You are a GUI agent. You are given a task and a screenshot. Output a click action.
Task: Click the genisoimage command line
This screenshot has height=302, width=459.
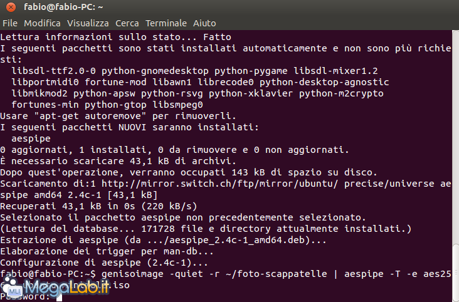click(x=225, y=279)
